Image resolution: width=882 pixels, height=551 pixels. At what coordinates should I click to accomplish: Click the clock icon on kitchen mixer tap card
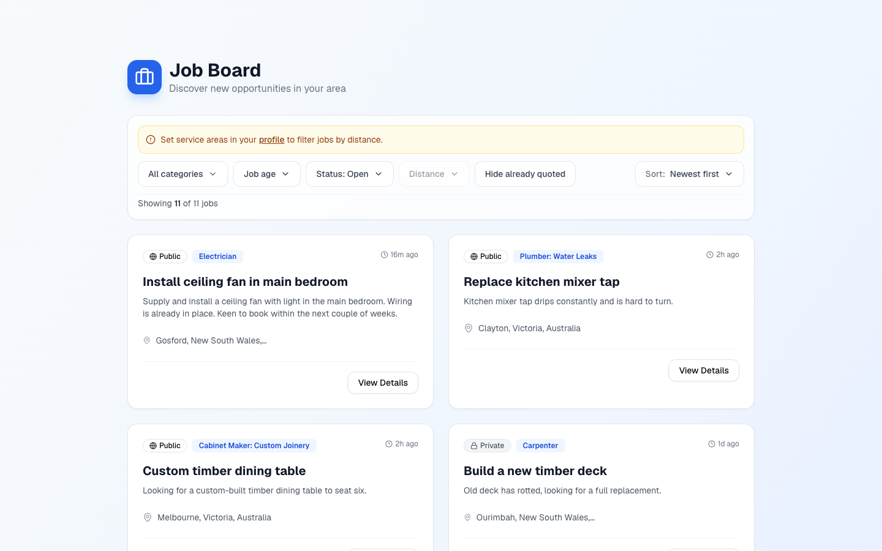(710, 255)
